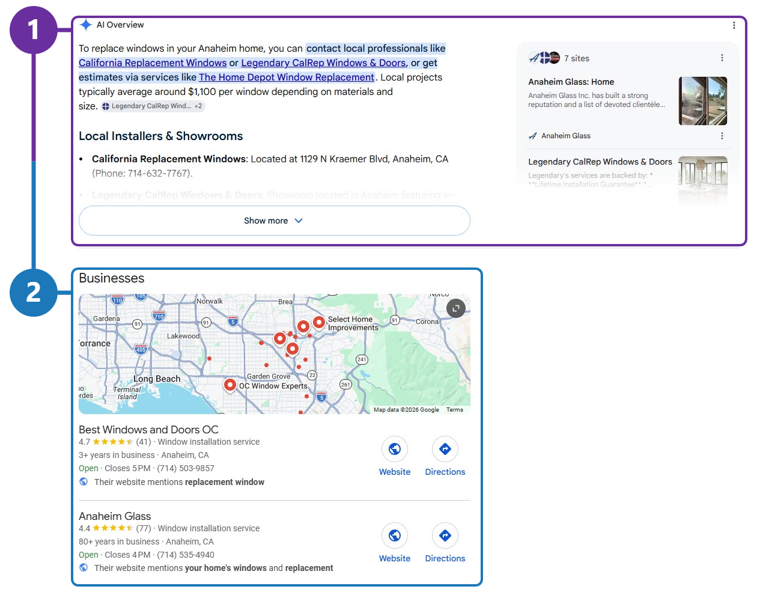Click the AI Overview sparkle icon

[86, 25]
